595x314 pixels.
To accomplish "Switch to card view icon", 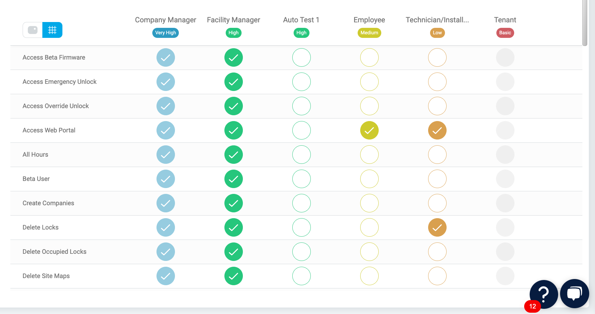I will coord(33,30).
